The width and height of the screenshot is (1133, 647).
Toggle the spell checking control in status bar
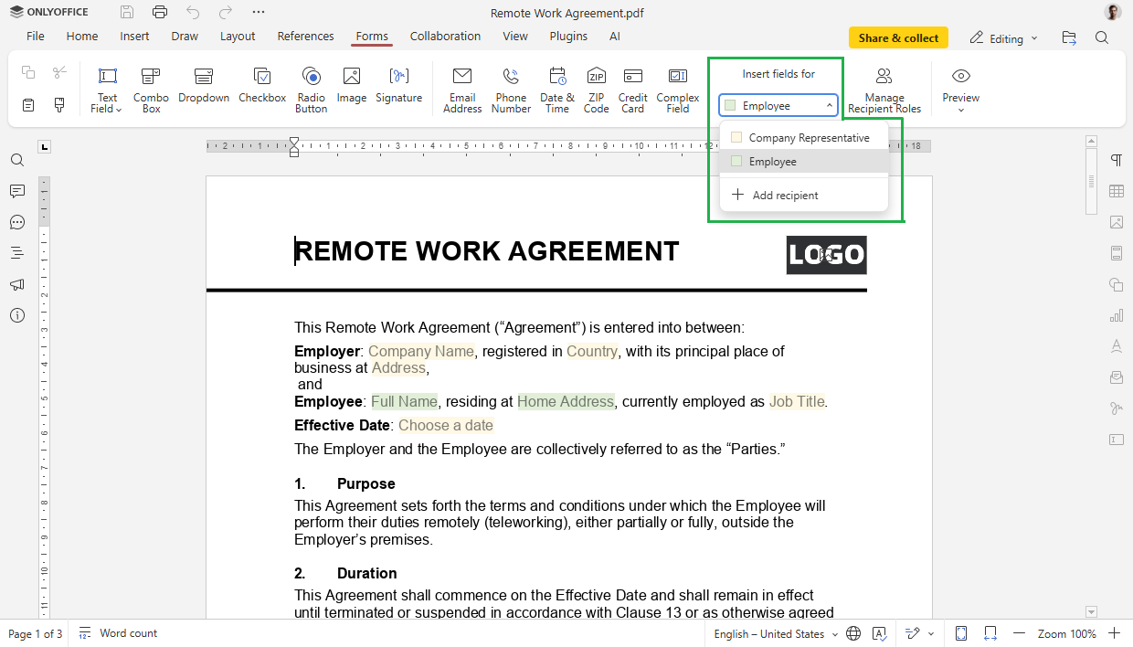pyautogui.click(x=879, y=633)
